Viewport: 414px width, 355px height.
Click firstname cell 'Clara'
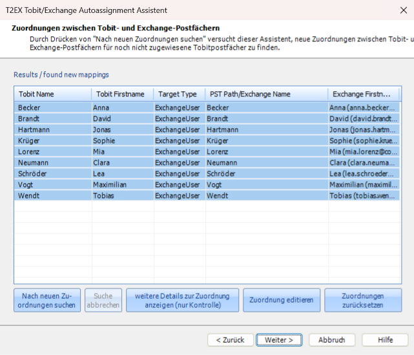coord(123,162)
